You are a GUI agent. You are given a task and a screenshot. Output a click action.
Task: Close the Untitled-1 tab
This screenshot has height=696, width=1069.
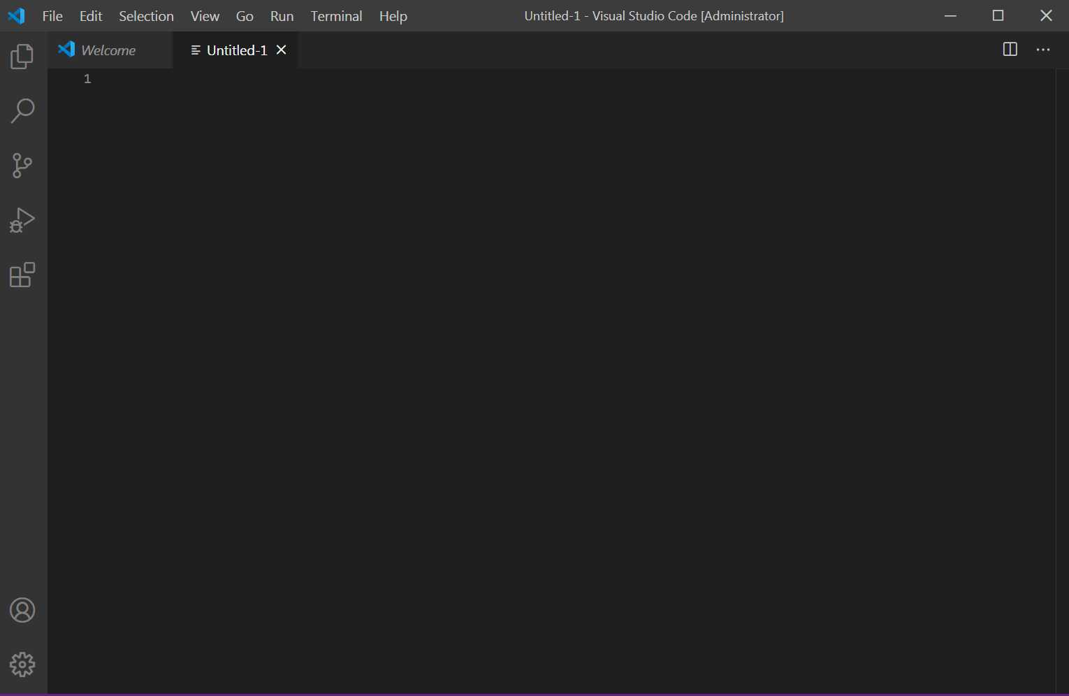click(x=282, y=50)
